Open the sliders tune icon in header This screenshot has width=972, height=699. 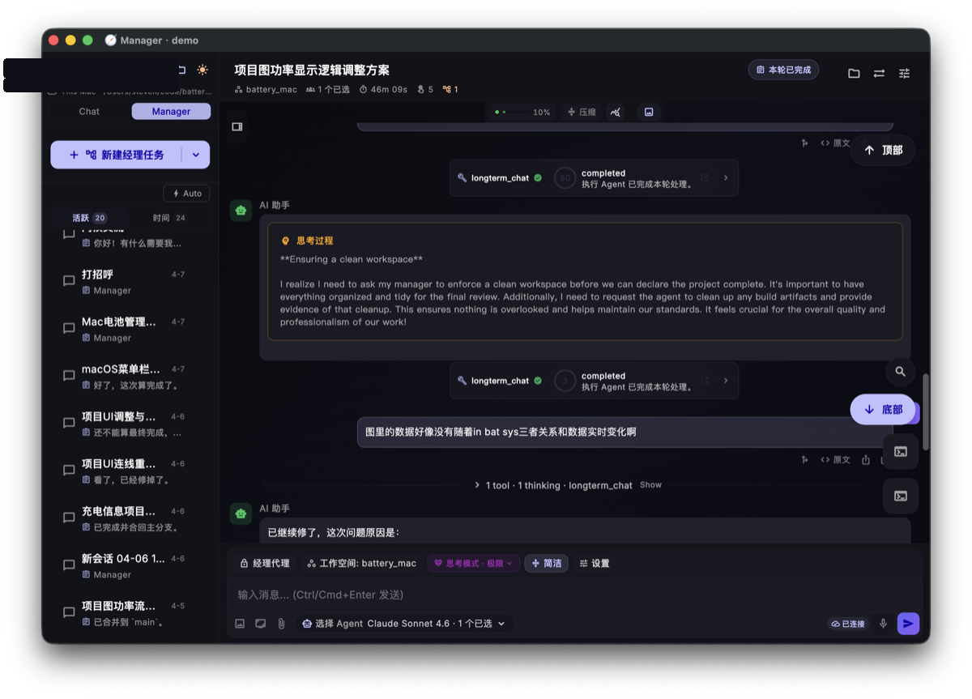tap(905, 73)
